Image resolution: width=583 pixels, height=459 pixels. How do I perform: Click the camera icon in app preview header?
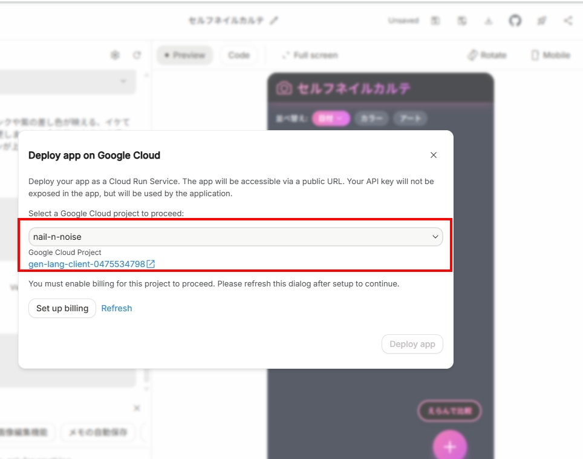coord(283,88)
